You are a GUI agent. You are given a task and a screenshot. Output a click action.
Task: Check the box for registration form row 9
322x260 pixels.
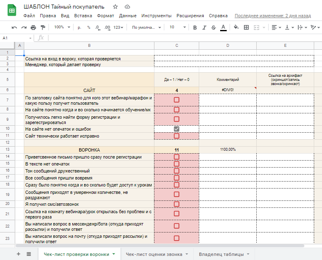[x=177, y=119]
